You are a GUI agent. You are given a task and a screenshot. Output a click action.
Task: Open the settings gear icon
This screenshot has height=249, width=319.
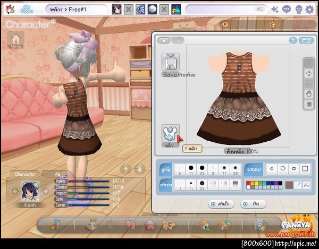pos(309,10)
